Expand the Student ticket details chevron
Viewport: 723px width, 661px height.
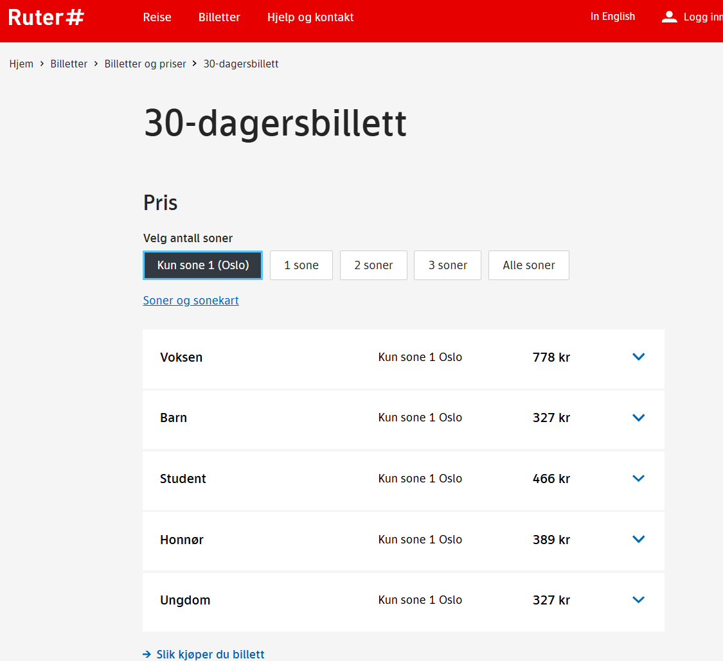point(638,479)
